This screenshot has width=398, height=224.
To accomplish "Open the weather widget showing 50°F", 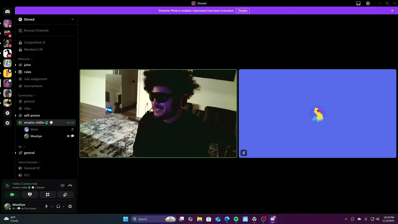I will point(11,219).
